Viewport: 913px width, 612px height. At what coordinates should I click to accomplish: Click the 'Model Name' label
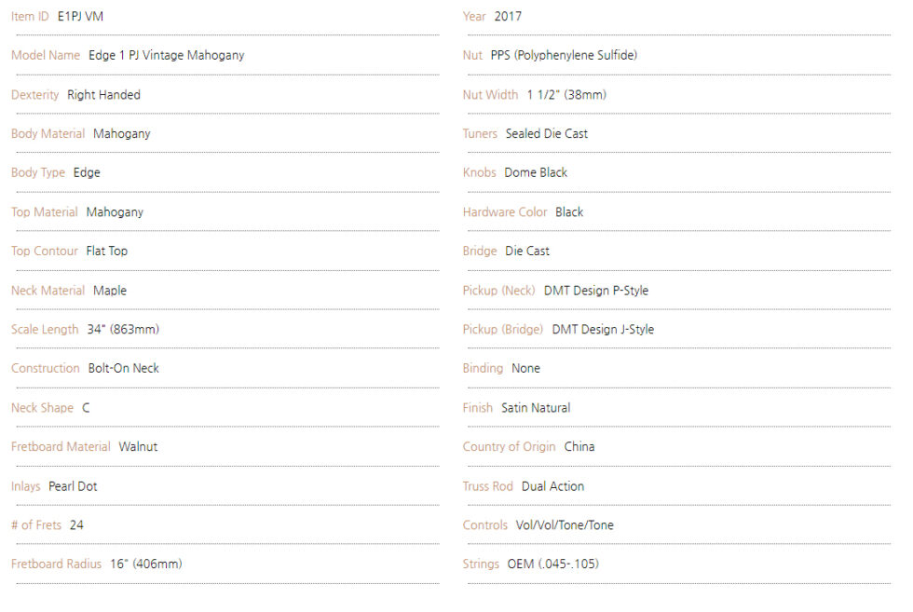[x=46, y=55]
